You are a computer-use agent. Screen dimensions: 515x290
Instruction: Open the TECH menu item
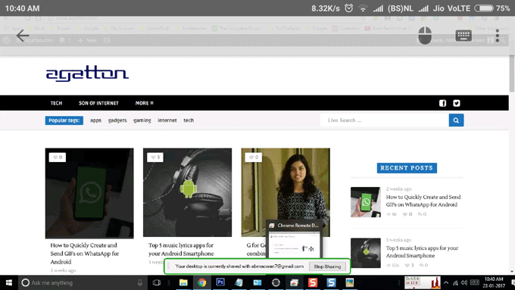click(x=56, y=103)
